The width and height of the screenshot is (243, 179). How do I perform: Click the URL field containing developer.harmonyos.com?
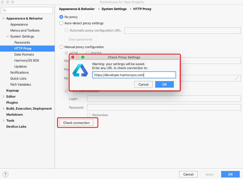pos(134,75)
